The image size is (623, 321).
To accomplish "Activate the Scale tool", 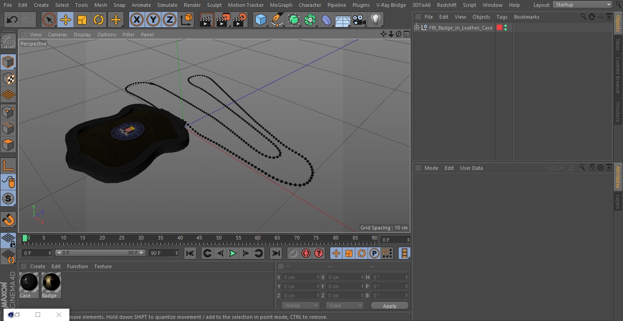I will click(82, 20).
